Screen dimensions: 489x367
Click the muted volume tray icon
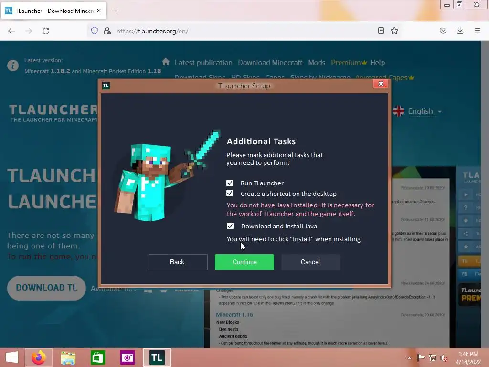click(444, 358)
